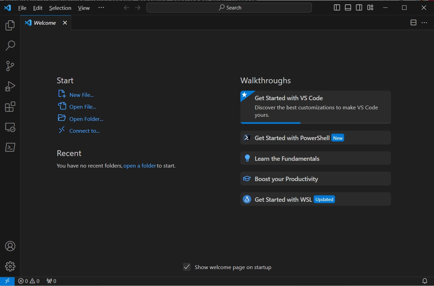Open the Edit menu
The height and width of the screenshot is (286, 434).
[x=38, y=8]
